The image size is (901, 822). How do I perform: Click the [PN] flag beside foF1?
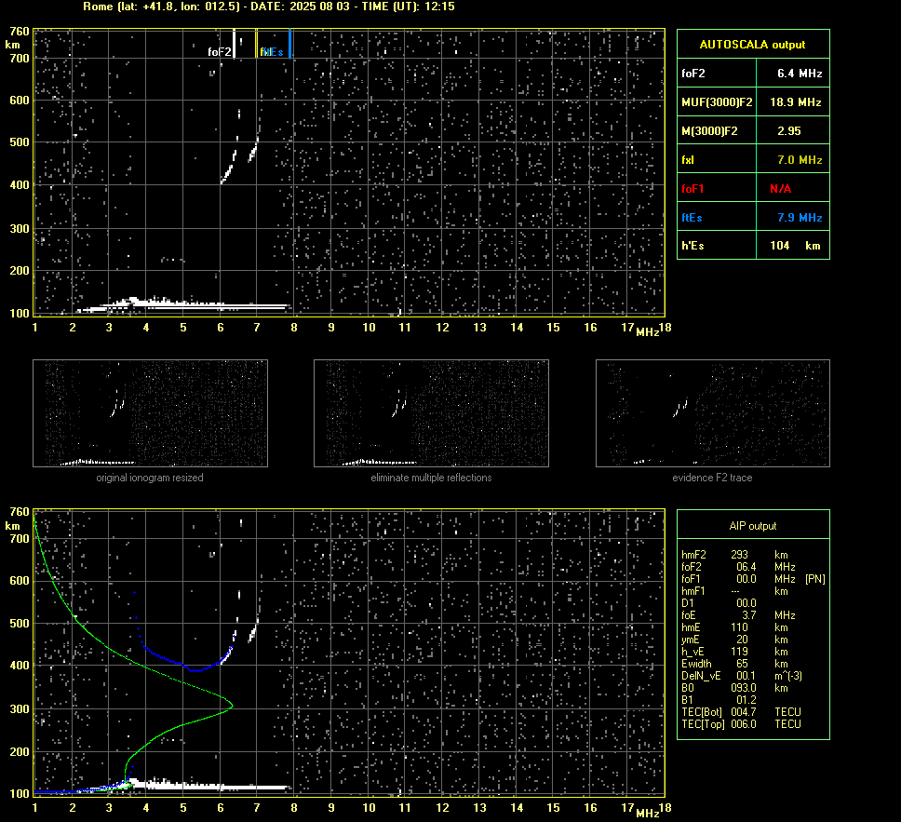[815, 579]
